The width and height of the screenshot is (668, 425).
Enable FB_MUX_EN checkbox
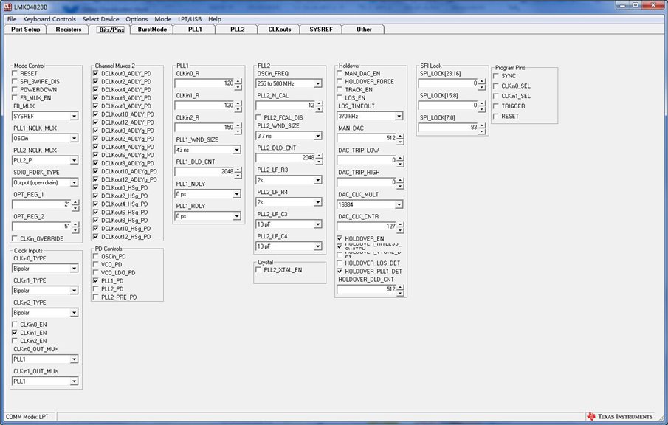click(15, 97)
